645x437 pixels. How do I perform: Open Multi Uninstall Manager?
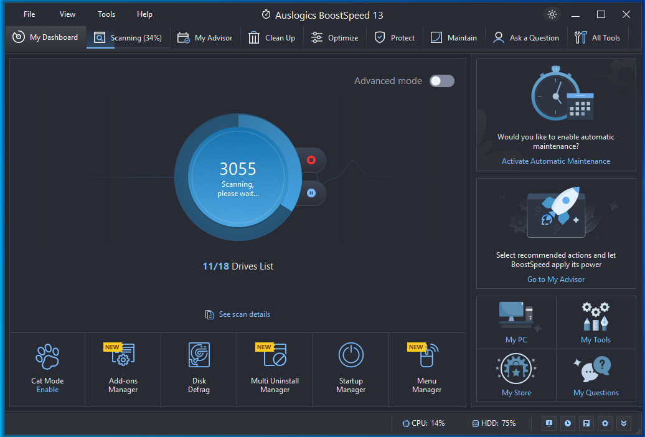275,369
